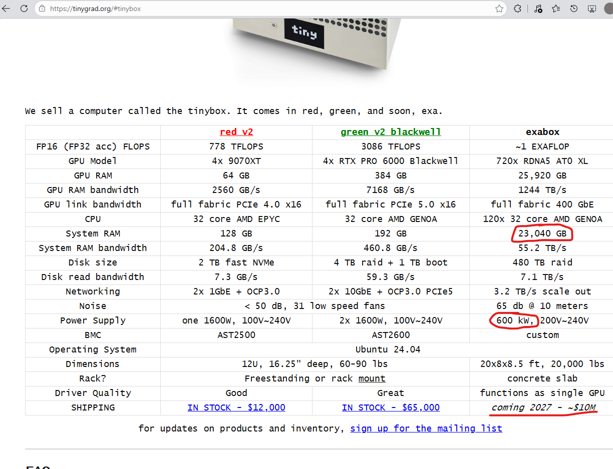Select the 25,920 GB cell
Screen dimensions: 613x469
point(542,175)
